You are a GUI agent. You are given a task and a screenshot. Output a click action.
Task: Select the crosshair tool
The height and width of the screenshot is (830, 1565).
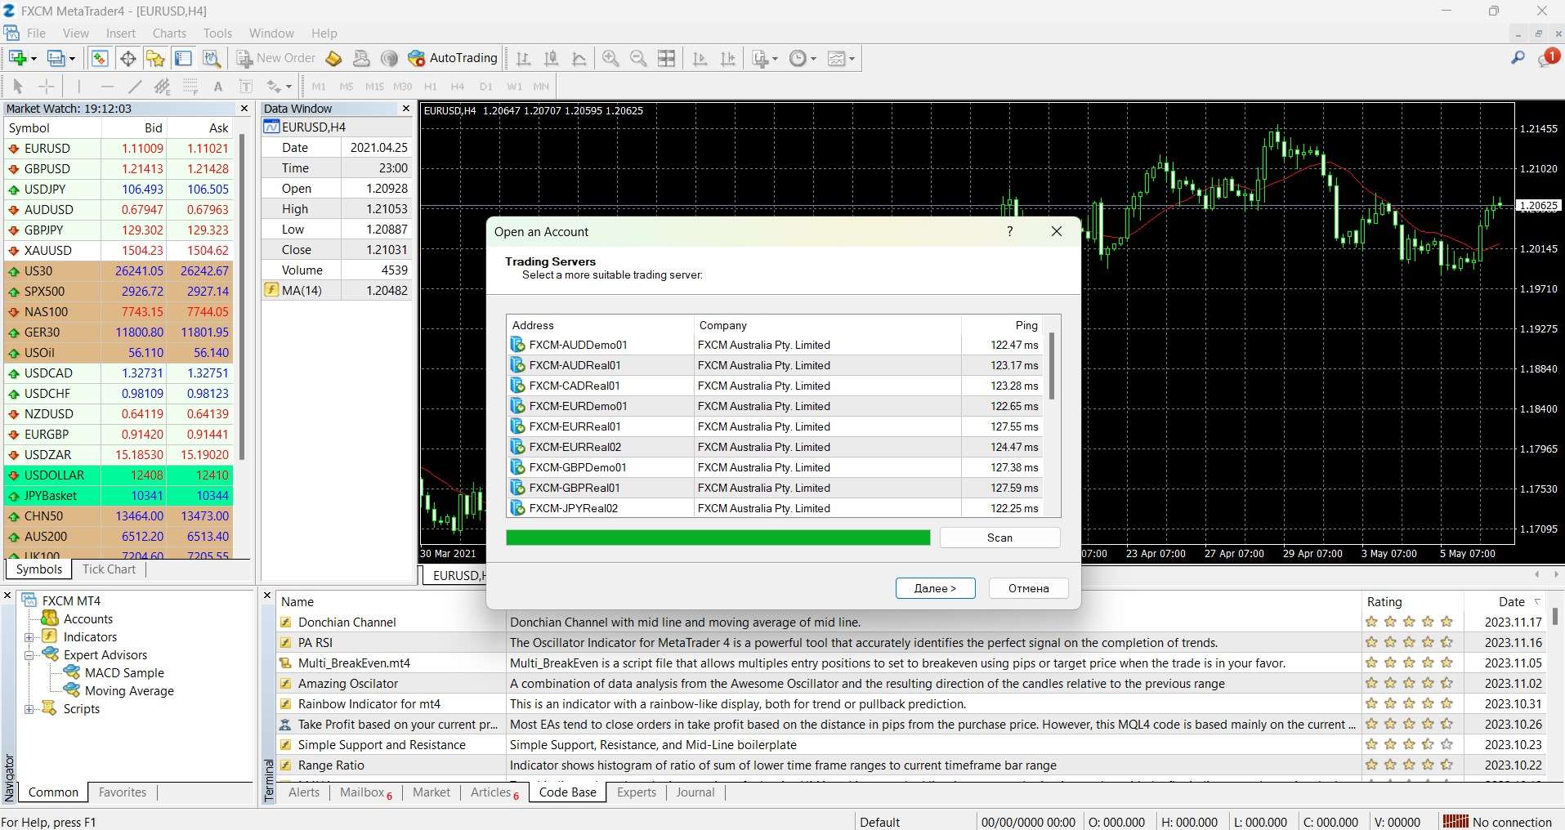tap(47, 87)
